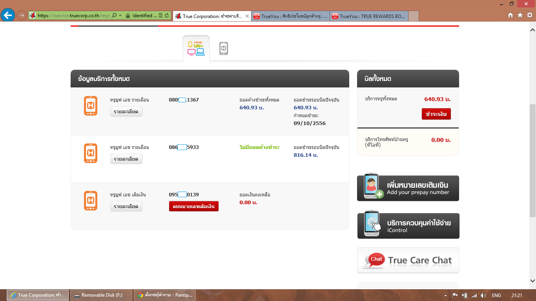The height and width of the screenshot is (301, 536).
Task: Click the phone icon for number 095…0139
Action: pyautogui.click(x=91, y=201)
